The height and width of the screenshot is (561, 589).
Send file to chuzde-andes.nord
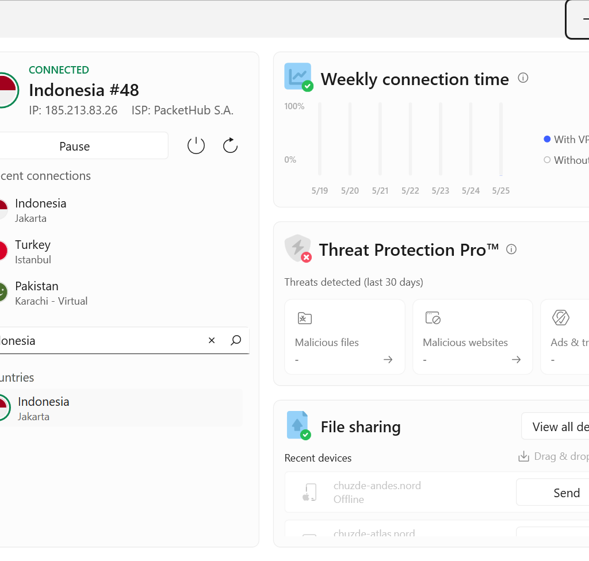[x=553, y=492]
